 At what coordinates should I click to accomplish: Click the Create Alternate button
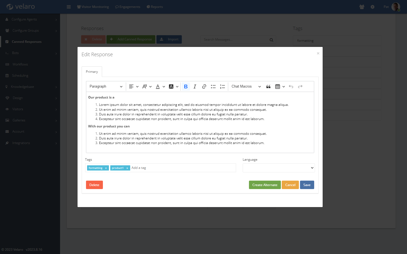(265, 185)
